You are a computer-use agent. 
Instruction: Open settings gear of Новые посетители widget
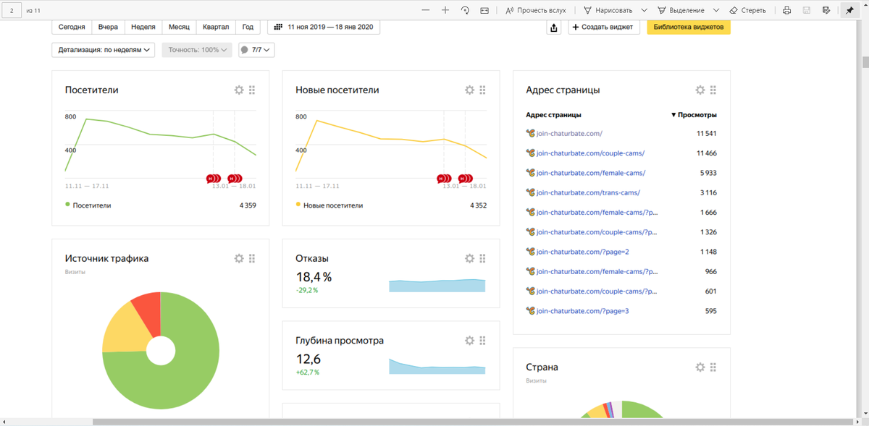click(469, 90)
